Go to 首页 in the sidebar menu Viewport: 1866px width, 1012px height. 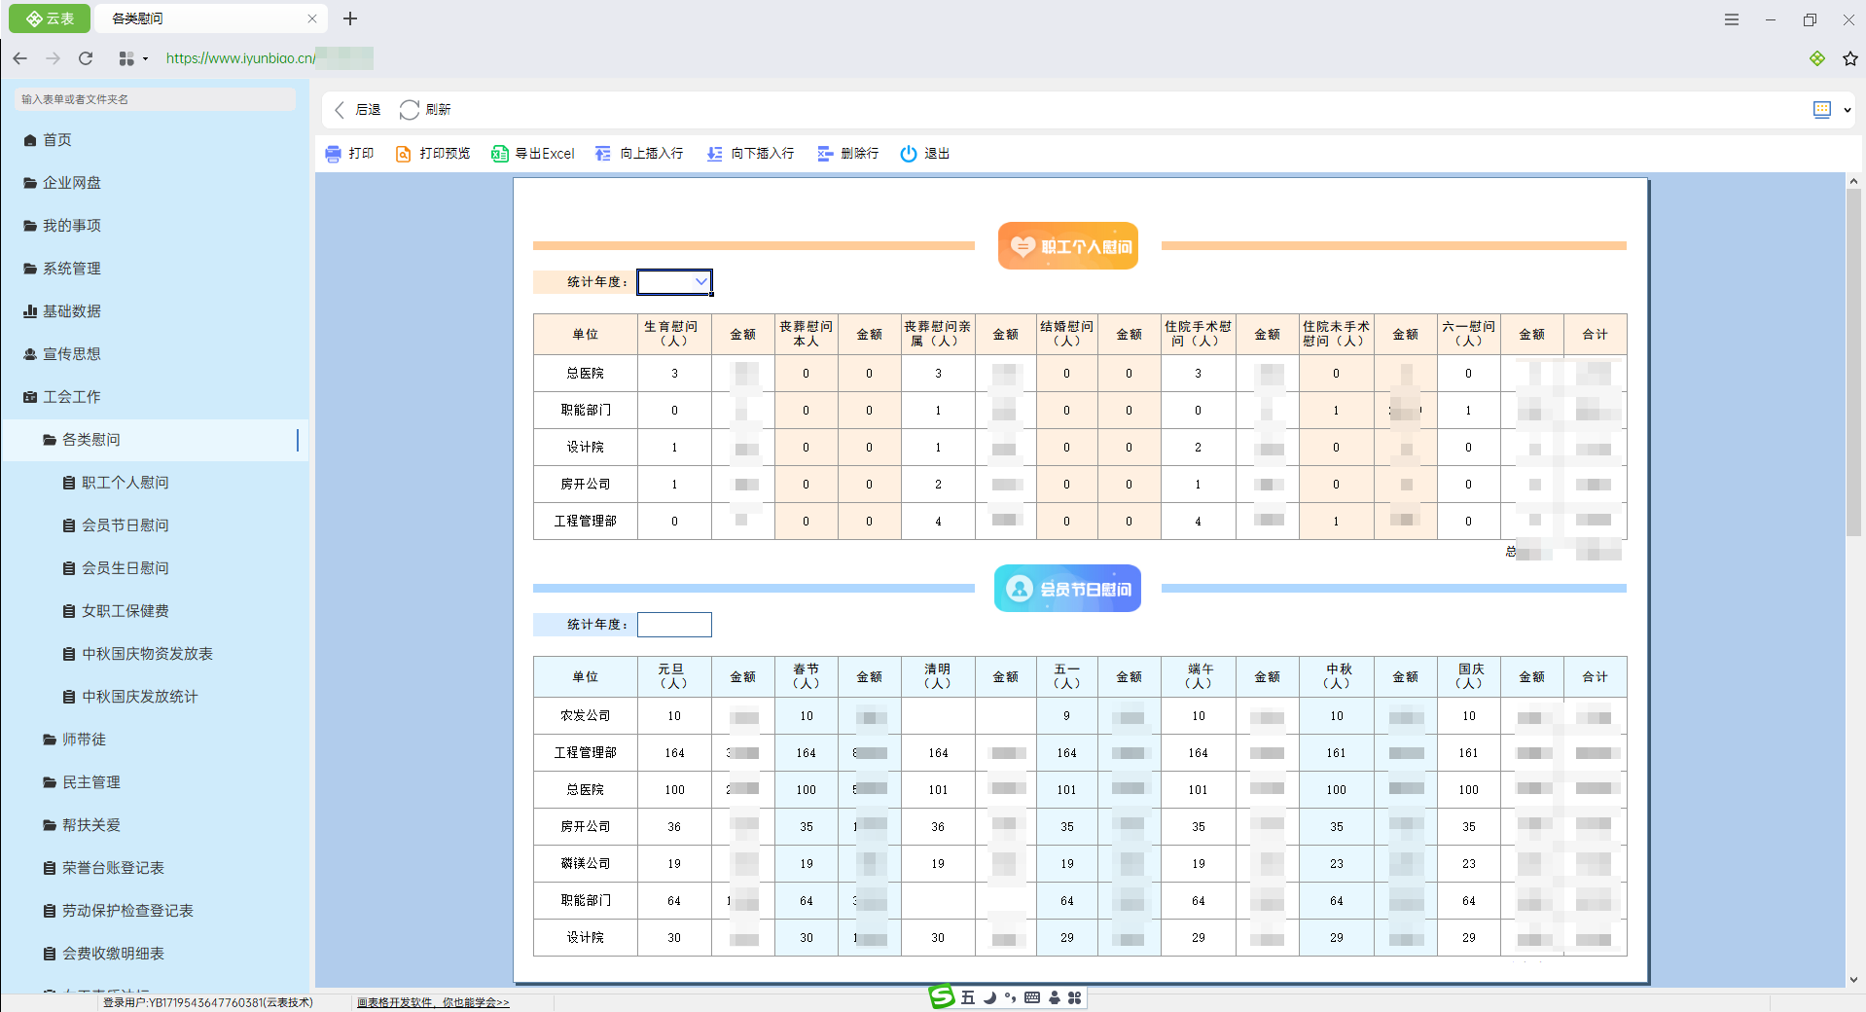56,140
